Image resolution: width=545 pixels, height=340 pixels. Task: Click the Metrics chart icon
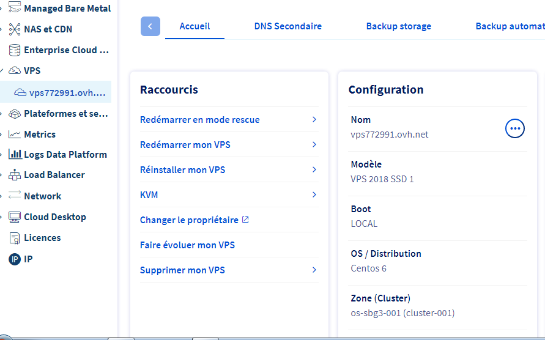coord(14,135)
